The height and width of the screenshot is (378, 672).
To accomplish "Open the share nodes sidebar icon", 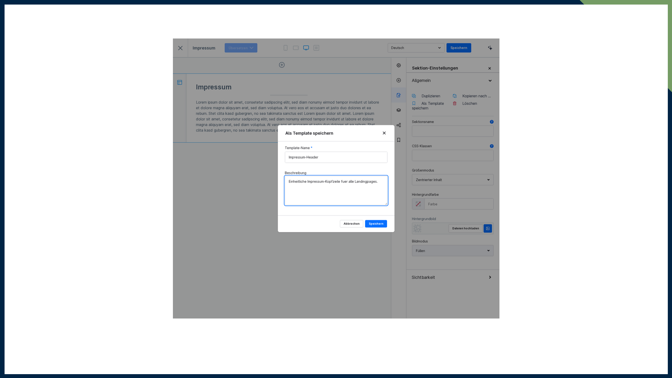I will (x=399, y=125).
